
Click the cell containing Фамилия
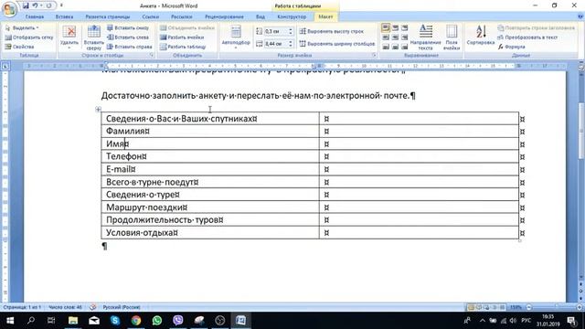(210, 132)
